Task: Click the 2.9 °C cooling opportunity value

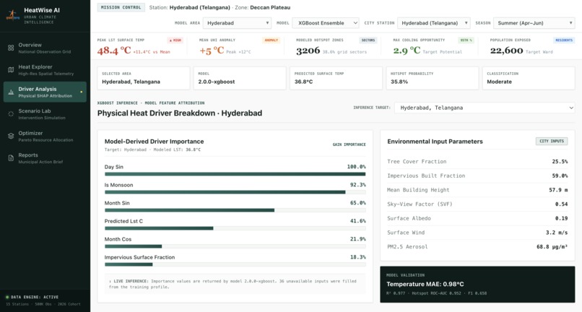Action: point(407,51)
